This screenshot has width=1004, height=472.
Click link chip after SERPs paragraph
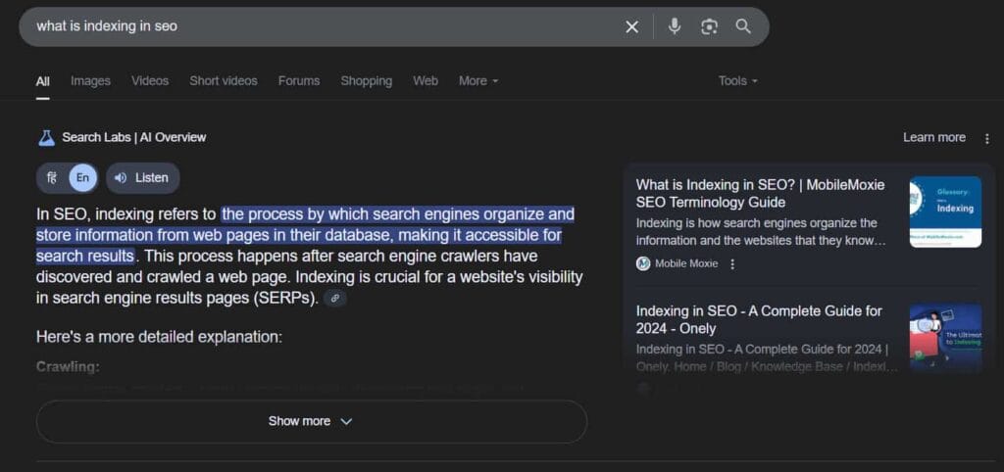(335, 298)
